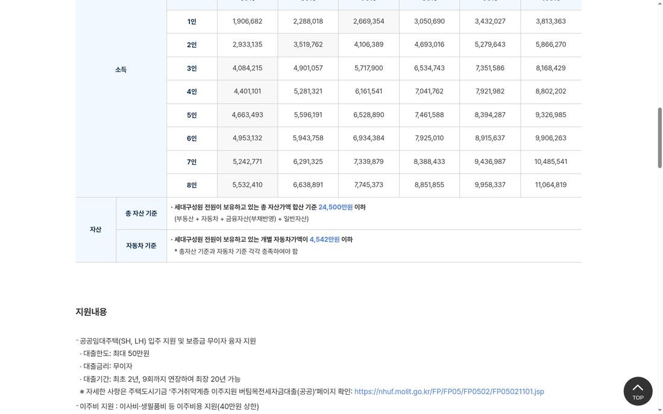Click the 총 자산 기준 label cell
Image resolution: width=663 pixels, height=414 pixels.
tap(141, 213)
